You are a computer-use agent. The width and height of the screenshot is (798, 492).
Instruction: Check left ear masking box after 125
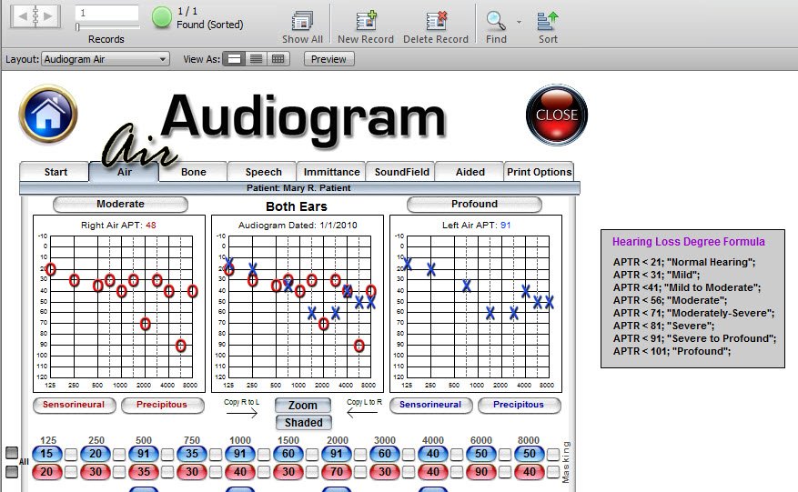(x=71, y=454)
